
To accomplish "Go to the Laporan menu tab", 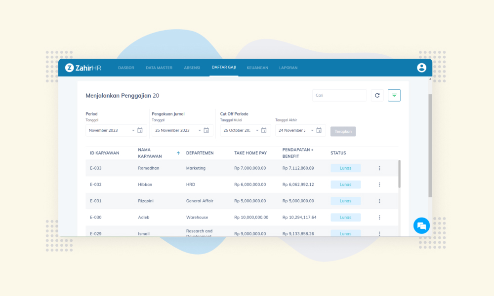I will click(288, 68).
